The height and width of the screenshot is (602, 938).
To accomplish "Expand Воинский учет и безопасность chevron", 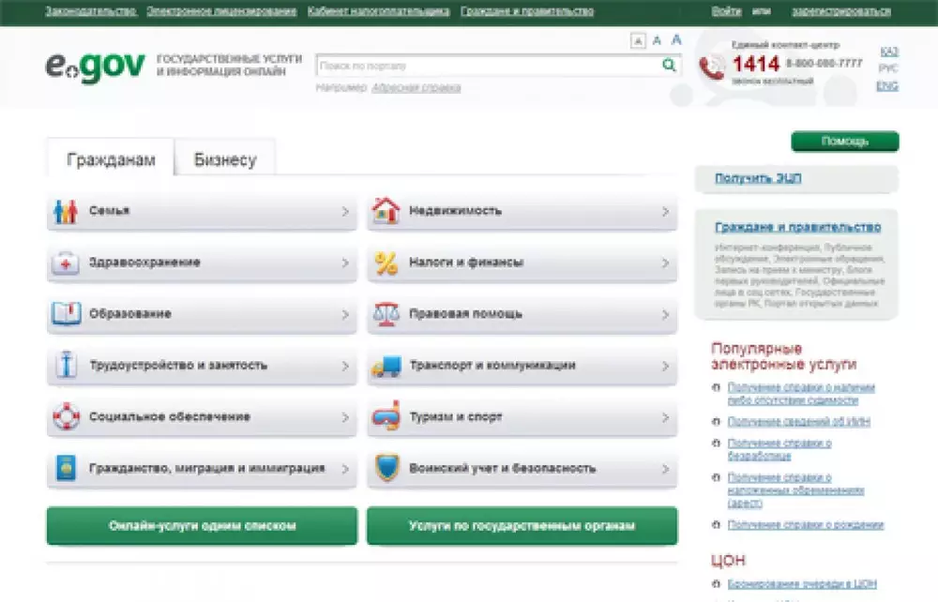I will pos(665,468).
